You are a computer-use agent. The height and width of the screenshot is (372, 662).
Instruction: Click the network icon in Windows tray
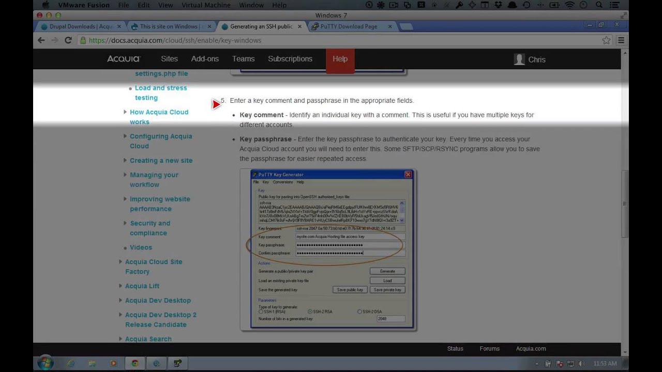(x=570, y=364)
